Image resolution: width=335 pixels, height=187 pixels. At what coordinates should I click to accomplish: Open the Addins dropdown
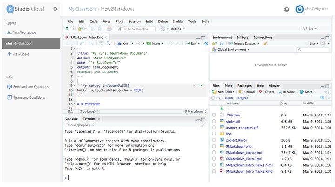(178, 29)
